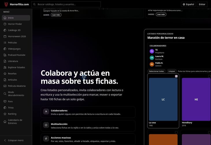Click the Entrar login button
211x145 pixels.
tap(202, 4)
